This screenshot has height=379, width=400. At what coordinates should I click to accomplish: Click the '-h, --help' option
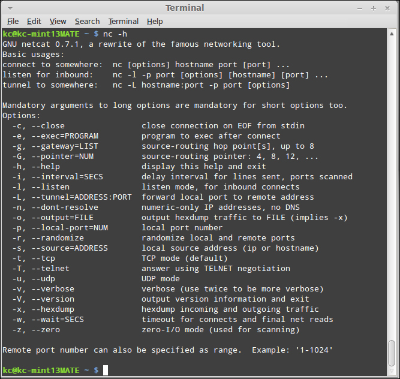pyautogui.click(x=36, y=167)
